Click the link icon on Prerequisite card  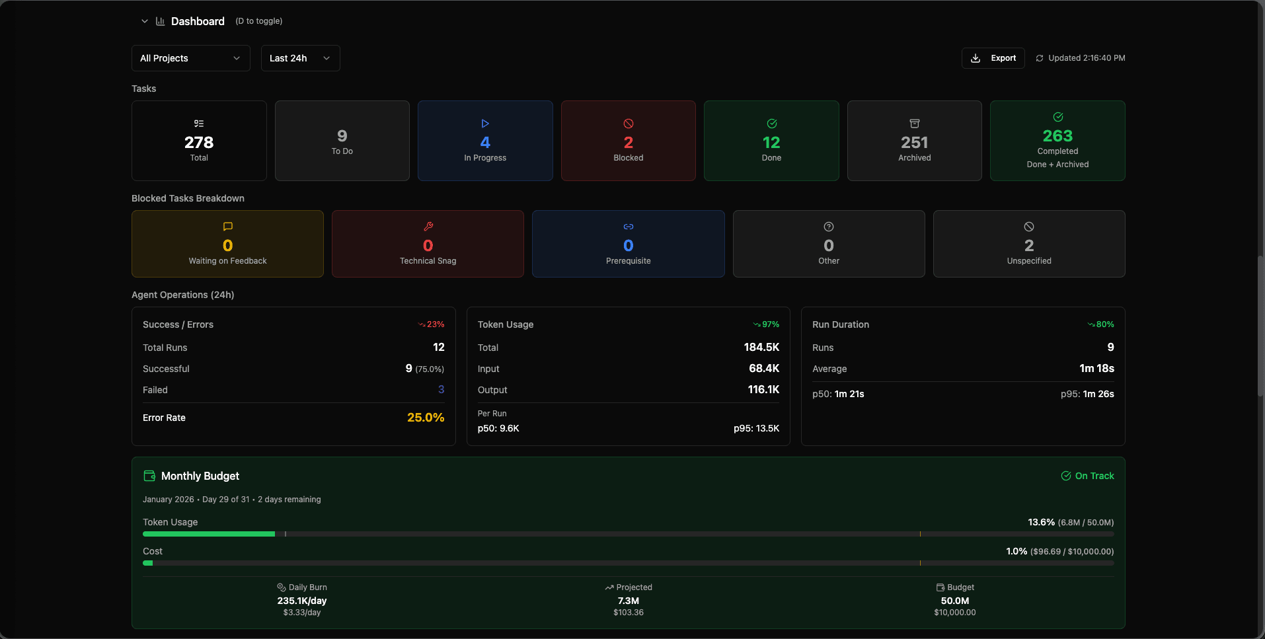[629, 227]
